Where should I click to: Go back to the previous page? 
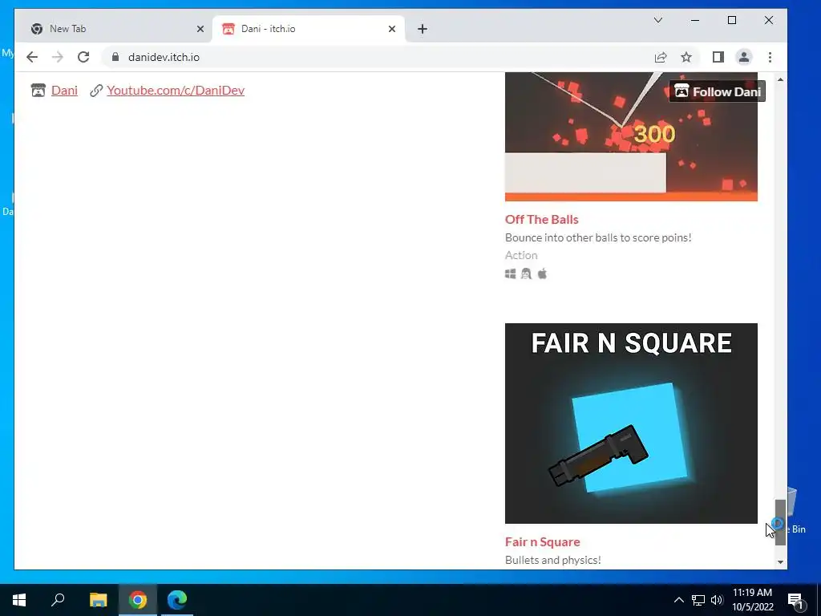[32, 57]
